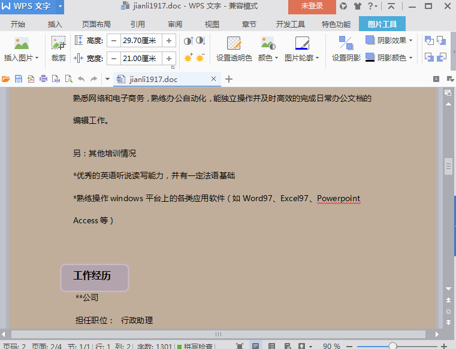
Task: Click the print icon
Action: click(43, 79)
